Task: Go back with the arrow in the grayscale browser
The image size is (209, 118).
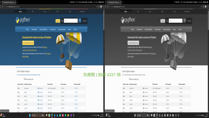Action: (x=106, y=7)
